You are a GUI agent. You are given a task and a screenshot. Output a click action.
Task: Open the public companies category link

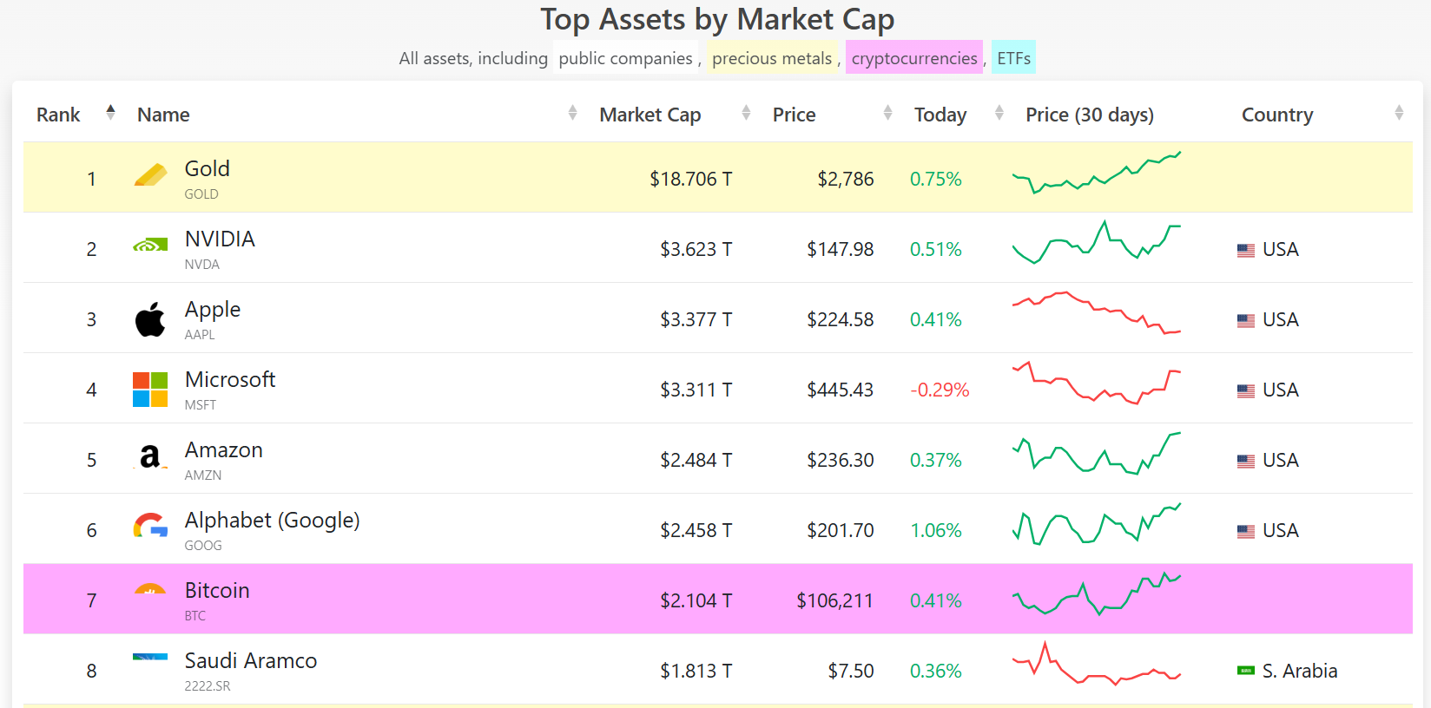tap(626, 58)
